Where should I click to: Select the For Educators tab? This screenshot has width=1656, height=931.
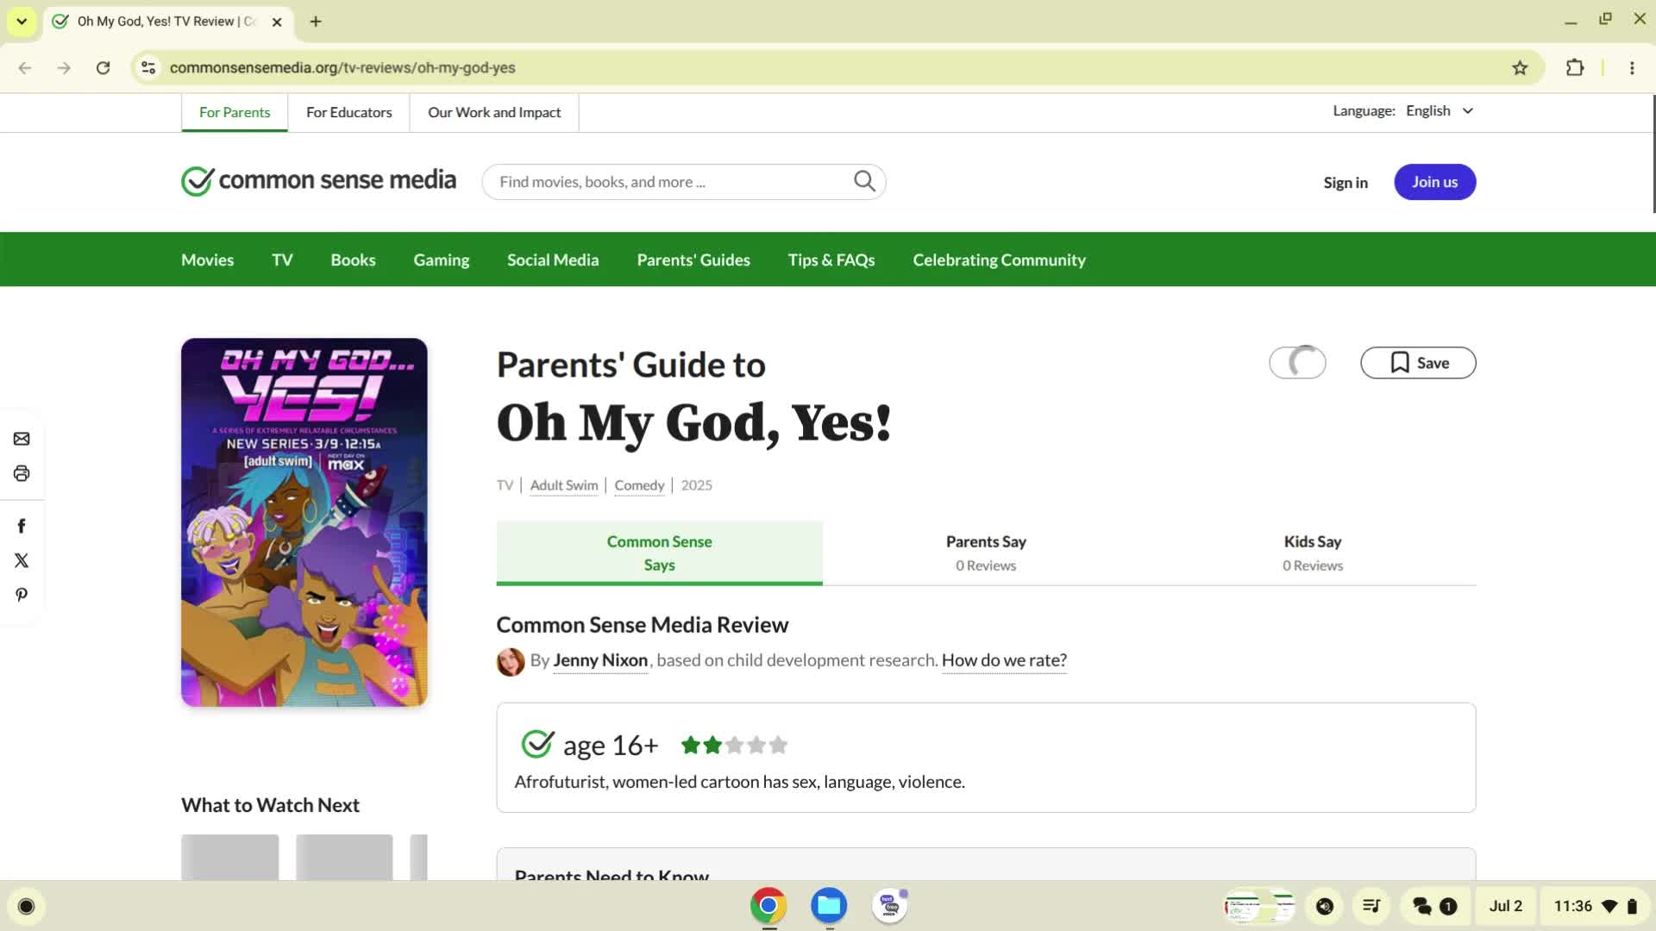[x=348, y=113]
